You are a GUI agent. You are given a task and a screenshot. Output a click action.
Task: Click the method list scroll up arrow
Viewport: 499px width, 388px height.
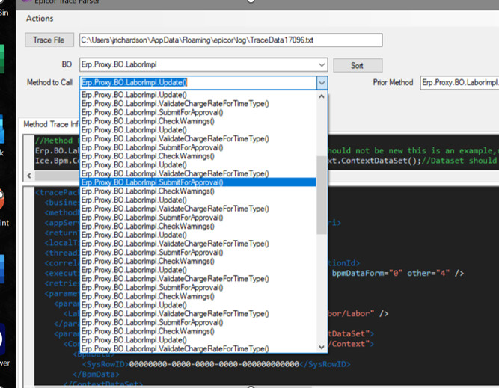(x=322, y=96)
